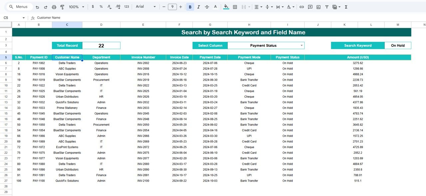The image size is (426, 196).
Task: Click the Search Keyword button
Action: 357,45
